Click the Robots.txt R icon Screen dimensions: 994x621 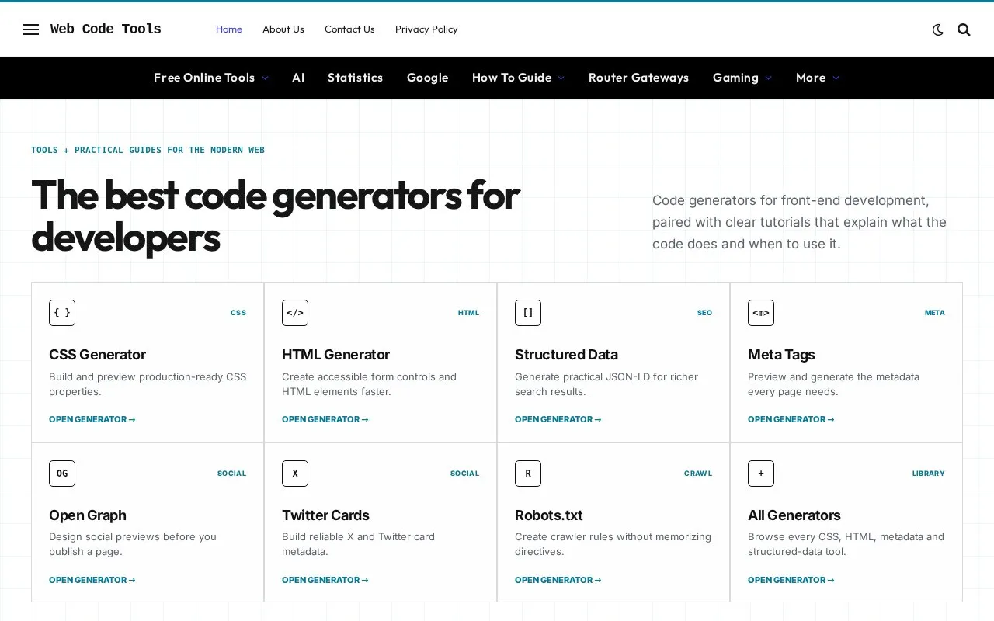[528, 474]
